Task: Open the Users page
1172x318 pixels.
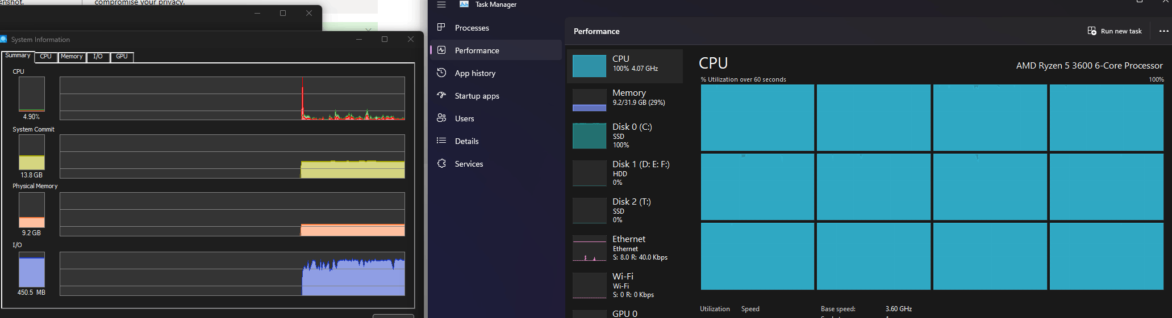Action: pos(496,118)
